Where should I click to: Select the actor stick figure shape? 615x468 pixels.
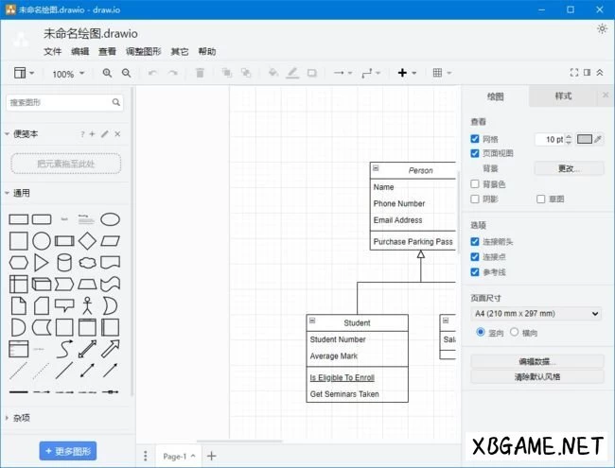click(88, 305)
